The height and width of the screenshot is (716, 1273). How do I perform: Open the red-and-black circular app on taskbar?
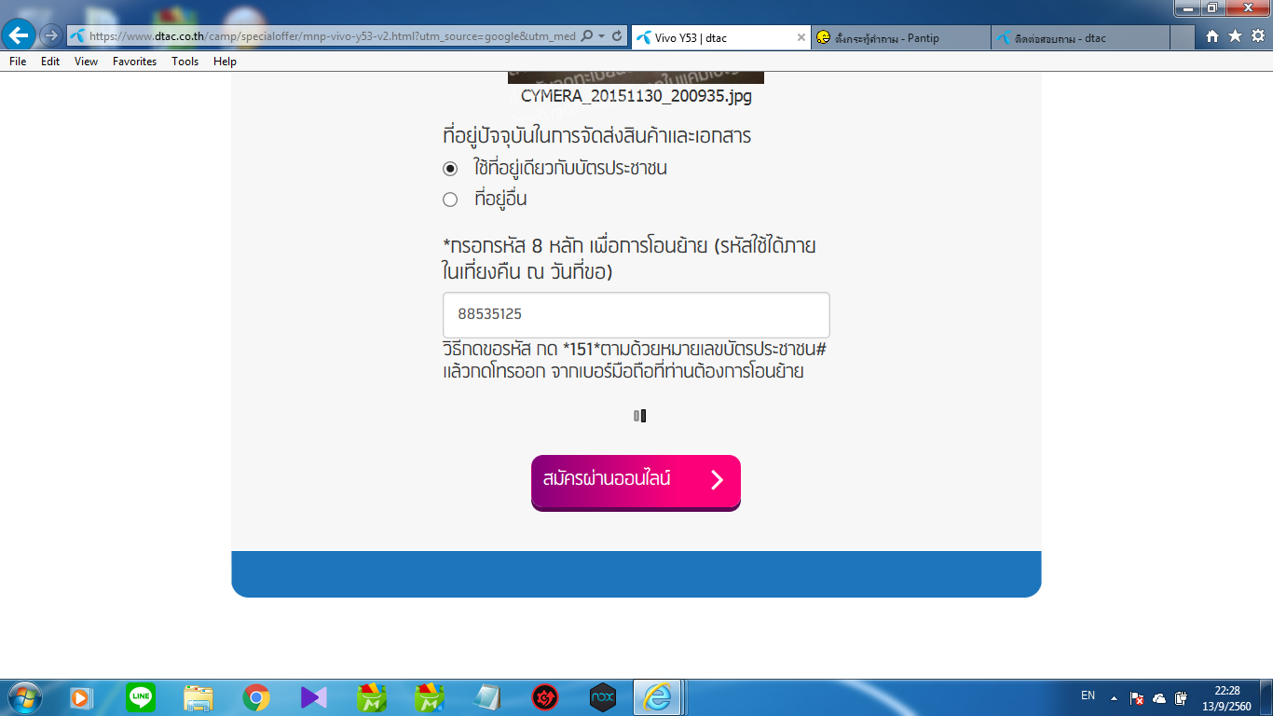545,697
